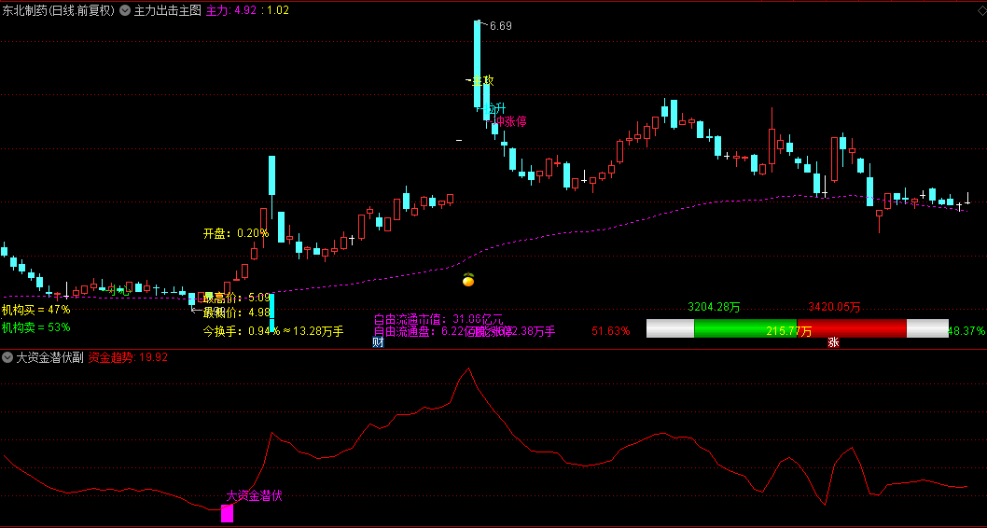Image resolution: width=987 pixels, height=528 pixels.
Task: Click the orange fruit marker icon
Action: [x=468, y=280]
